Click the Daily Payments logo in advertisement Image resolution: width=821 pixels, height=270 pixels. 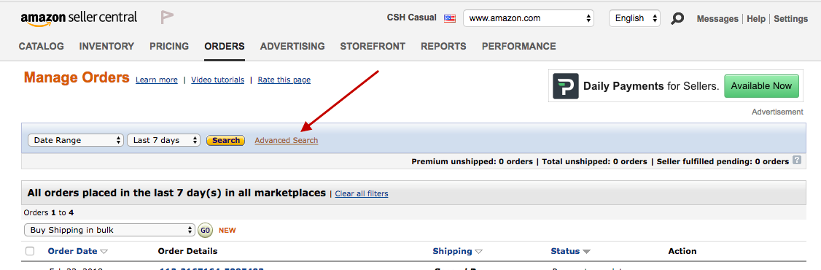coord(566,86)
